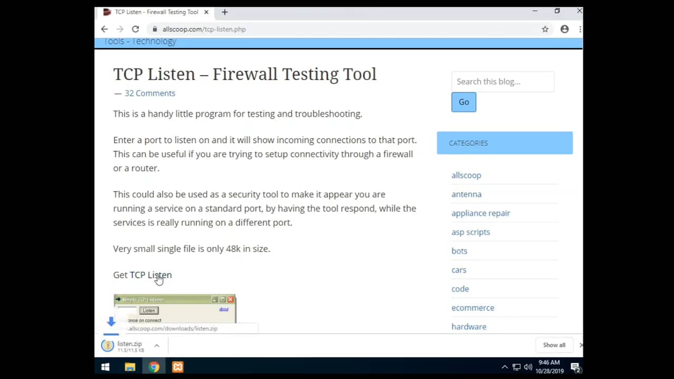
Task: Close the downloads bar
Action: pyautogui.click(x=580, y=345)
